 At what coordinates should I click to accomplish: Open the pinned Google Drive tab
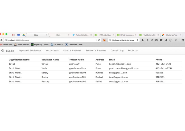click(24, 35)
